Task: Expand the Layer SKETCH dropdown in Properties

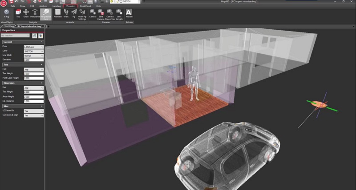Action: (x=33, y=51)
